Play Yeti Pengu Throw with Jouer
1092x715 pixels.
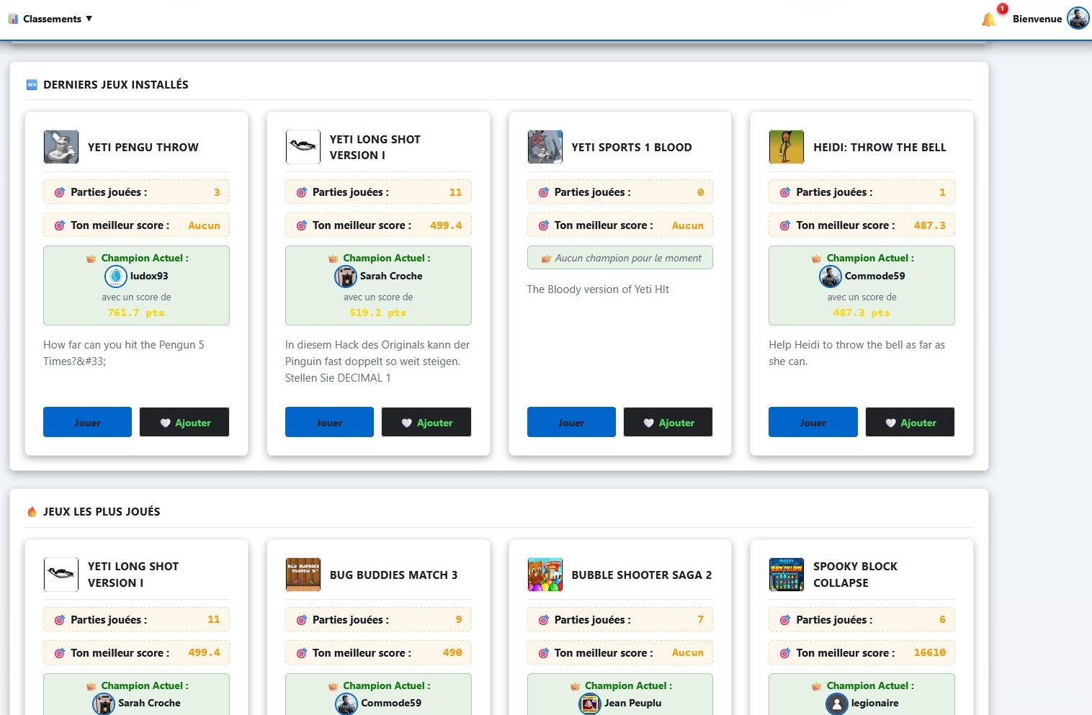pos(87,422)
